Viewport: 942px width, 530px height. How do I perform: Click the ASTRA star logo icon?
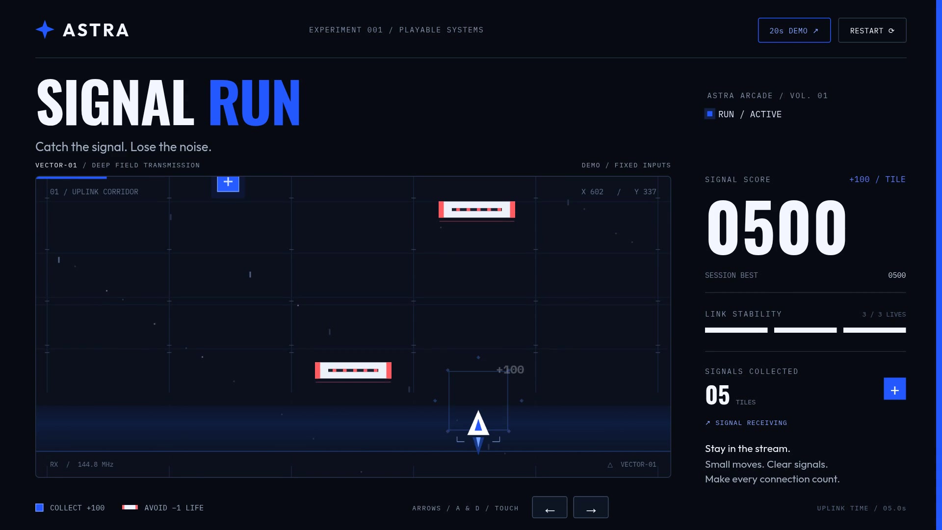pyautogui.click(x=45, y=30)
